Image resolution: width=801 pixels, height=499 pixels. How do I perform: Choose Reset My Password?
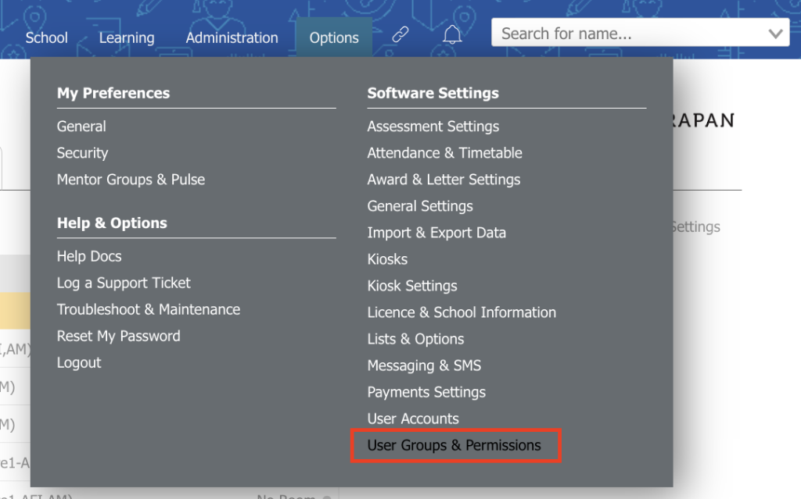click(x=119, y=336)
